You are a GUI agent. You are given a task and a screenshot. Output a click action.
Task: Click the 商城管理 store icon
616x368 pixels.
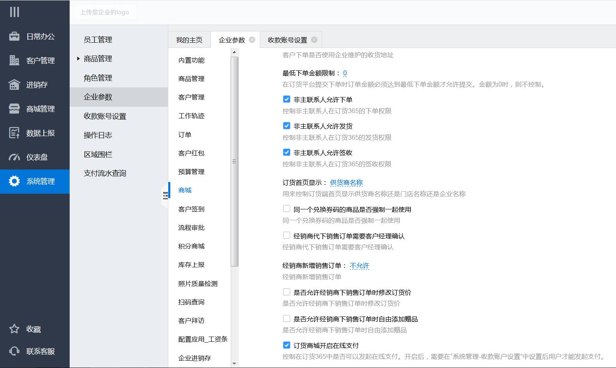click(14, 109)
